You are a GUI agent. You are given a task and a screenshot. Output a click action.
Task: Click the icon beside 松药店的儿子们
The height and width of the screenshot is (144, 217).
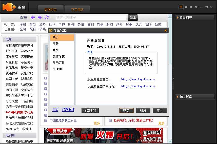pos(110,120)
